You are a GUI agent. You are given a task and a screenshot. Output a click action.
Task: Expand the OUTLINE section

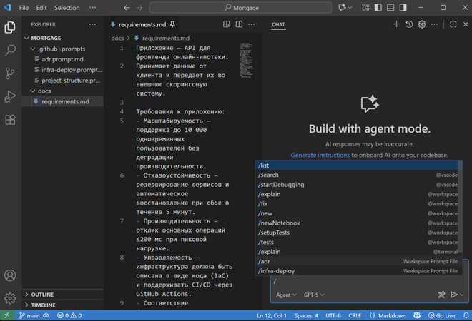coord(43,295)
